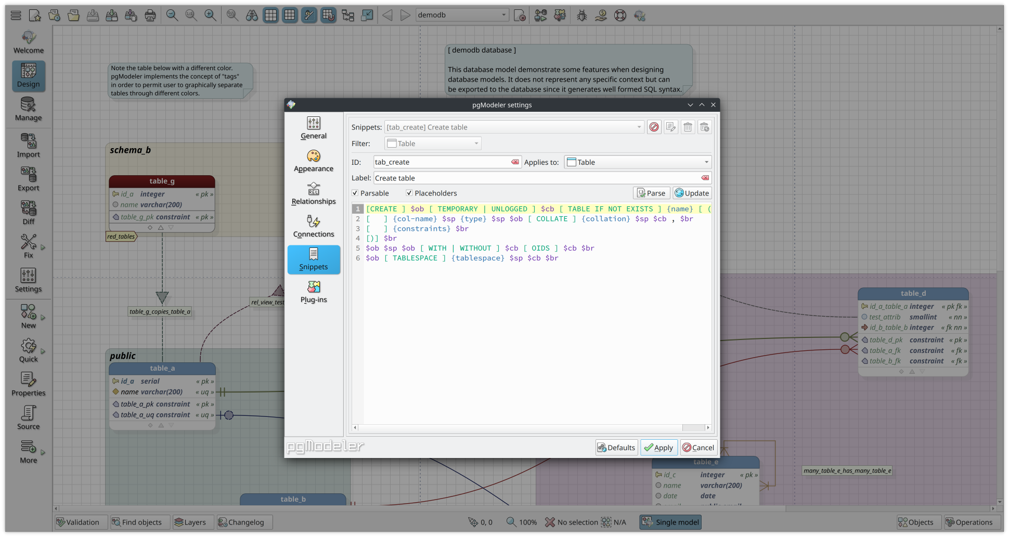Click the donate hand icon
1009x537 pixels.
601,15
